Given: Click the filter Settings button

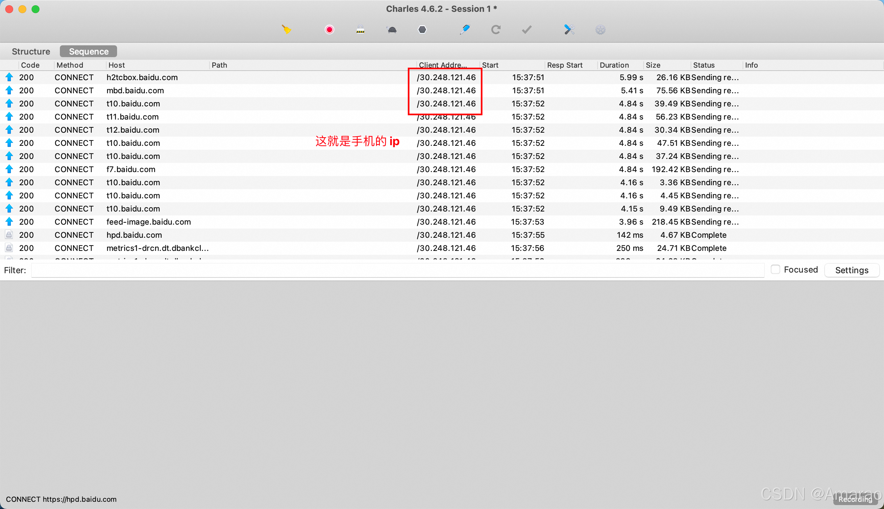Looking at the screenshot, I should click(x=851, y=270).
